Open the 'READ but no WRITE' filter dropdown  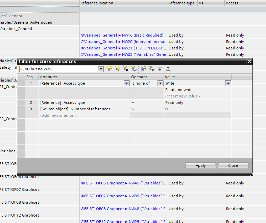[x=100, y=69]
